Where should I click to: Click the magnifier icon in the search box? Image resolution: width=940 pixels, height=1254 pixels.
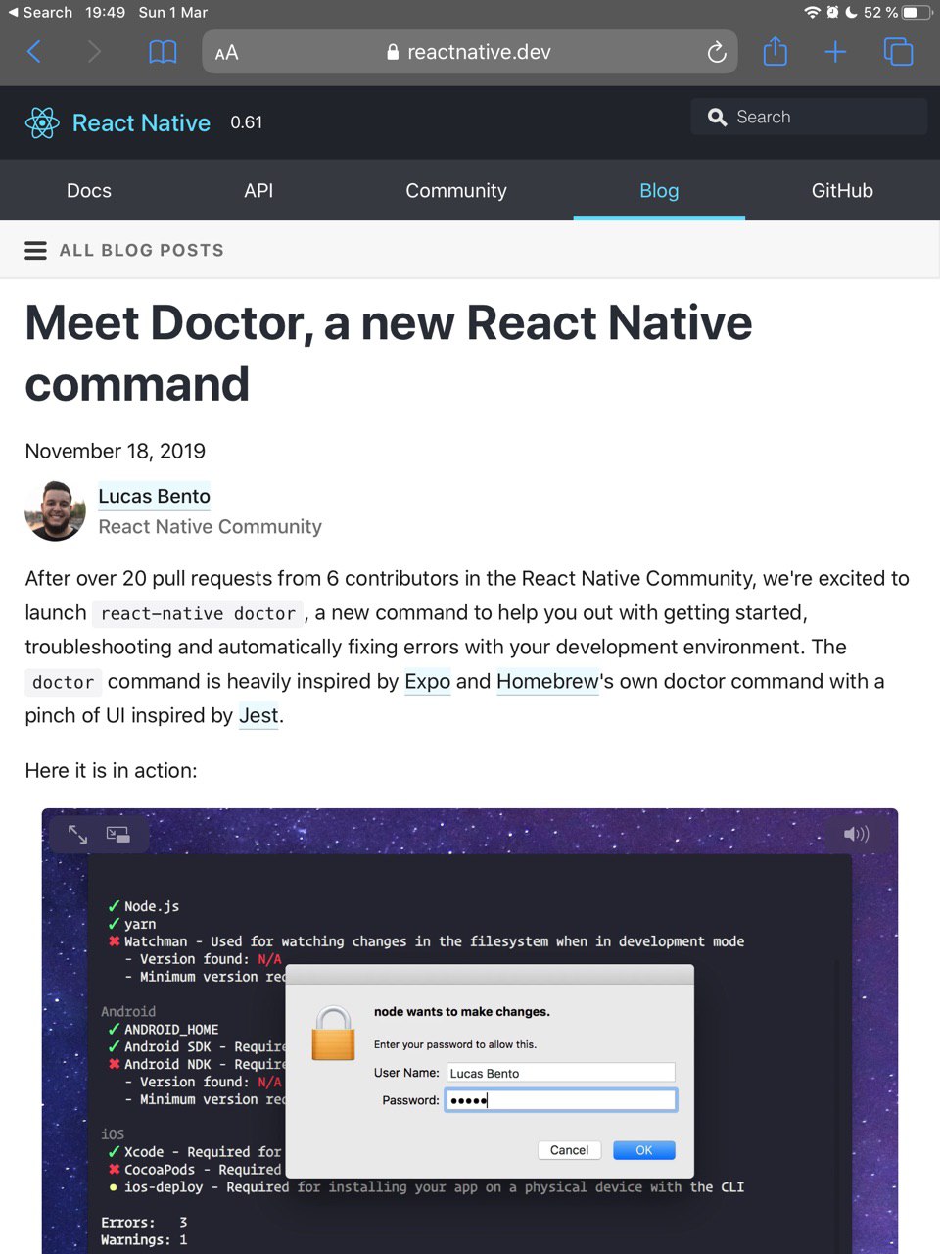pos(717,118)
